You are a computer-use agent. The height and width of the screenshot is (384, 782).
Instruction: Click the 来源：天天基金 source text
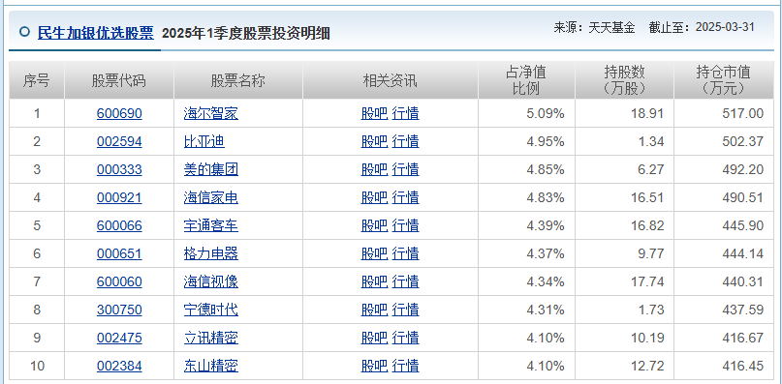point(594,27)
